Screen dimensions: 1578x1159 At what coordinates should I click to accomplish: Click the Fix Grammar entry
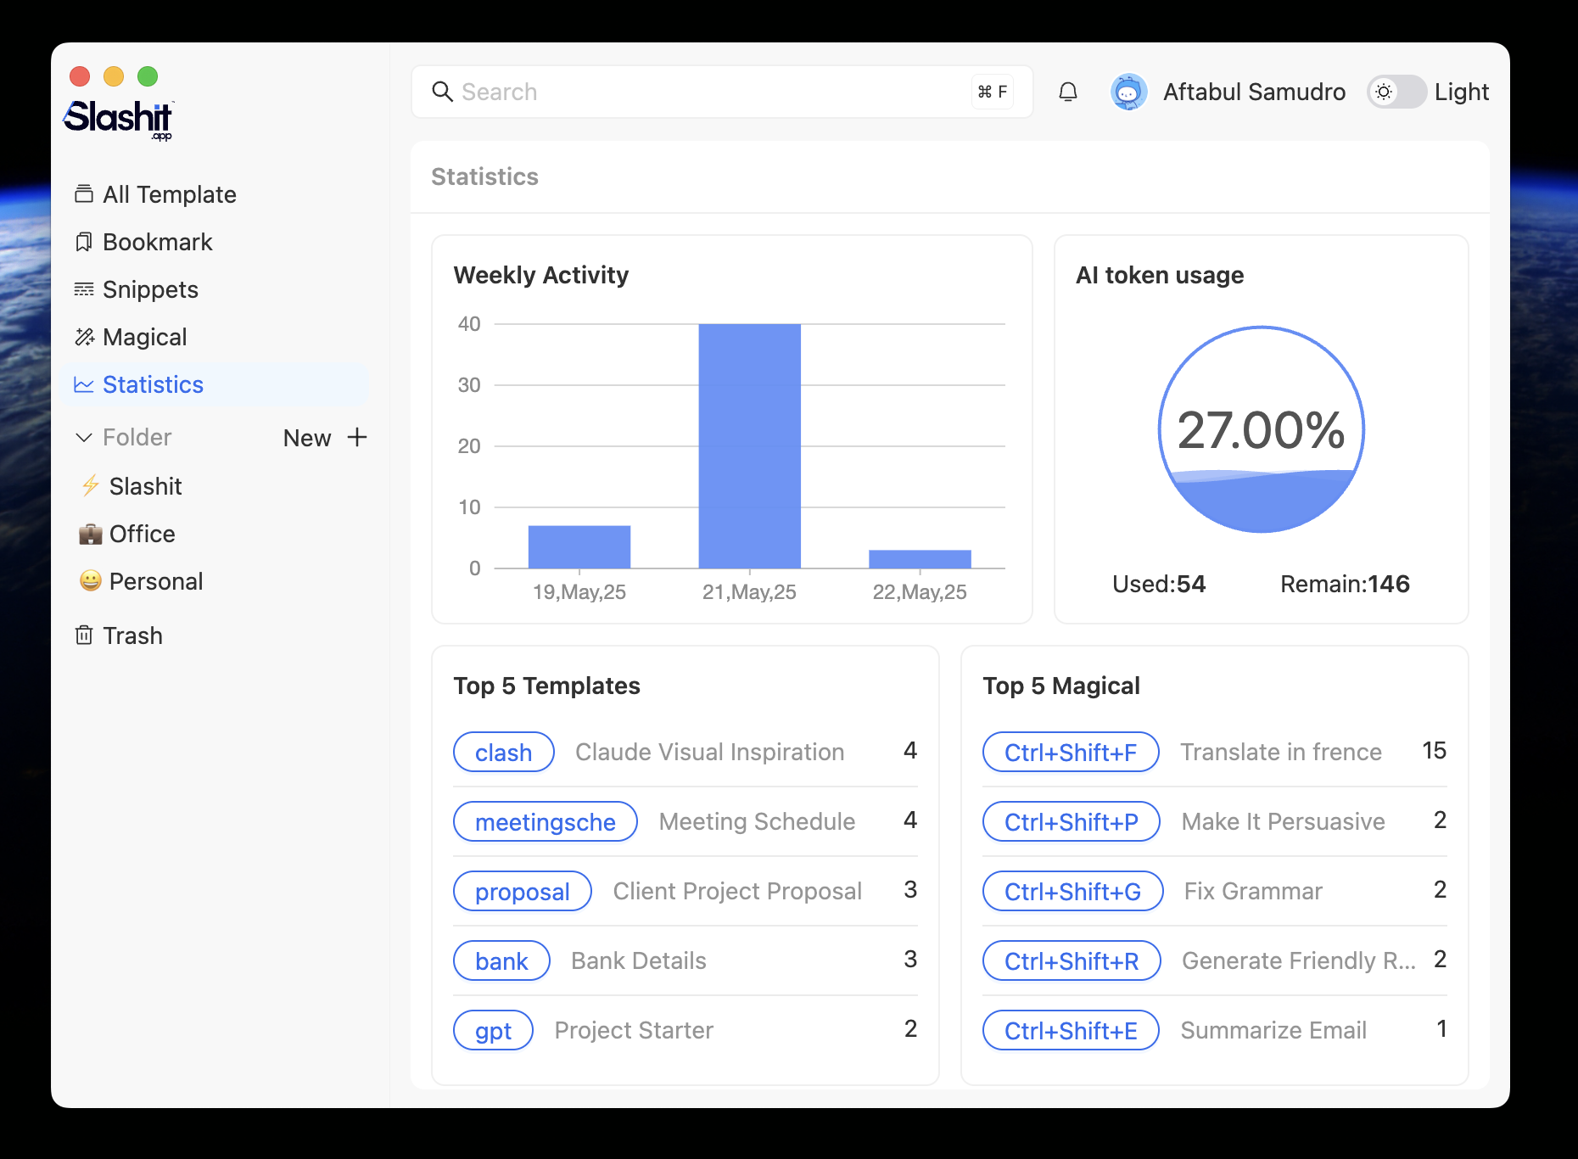coord(1254,891)
